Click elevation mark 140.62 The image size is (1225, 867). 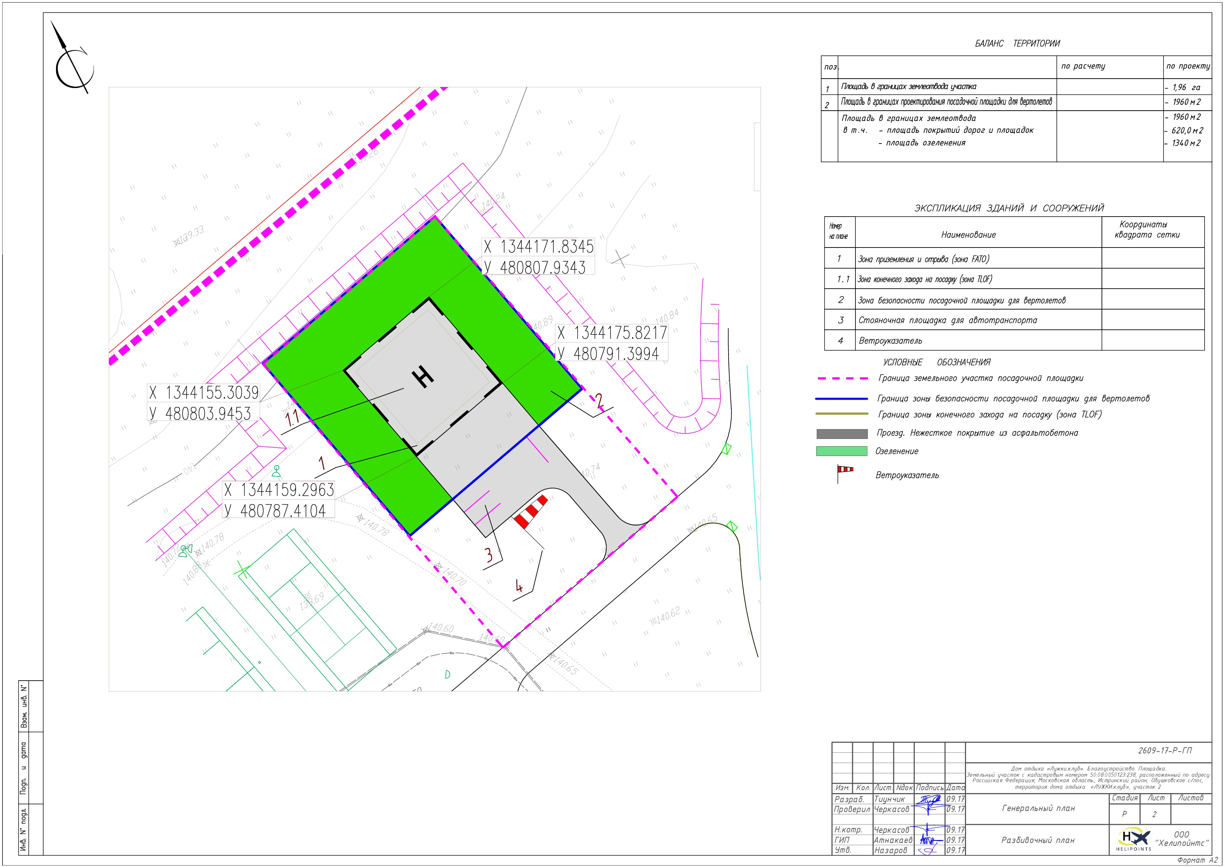coord(665,617)
